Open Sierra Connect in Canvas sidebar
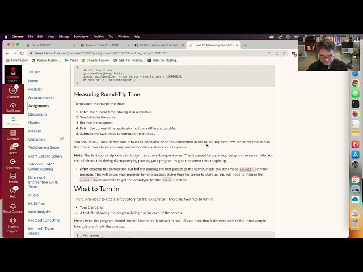Viewport: 363px width, 272px height. click(13, 207)
